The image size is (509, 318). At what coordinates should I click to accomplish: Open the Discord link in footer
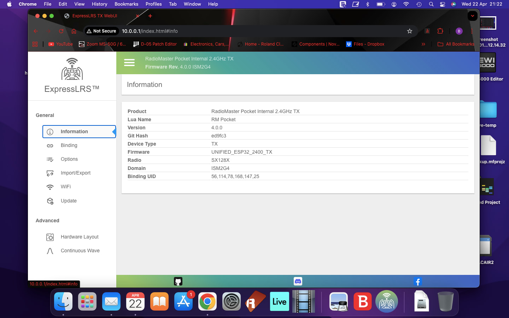(x=298, y=281)
